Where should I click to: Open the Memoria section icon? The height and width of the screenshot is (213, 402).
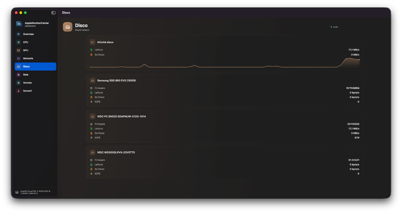click(18, 59)
